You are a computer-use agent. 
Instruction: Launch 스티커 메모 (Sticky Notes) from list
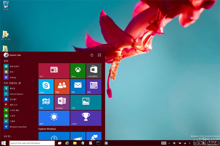click(x=11, y=110)
